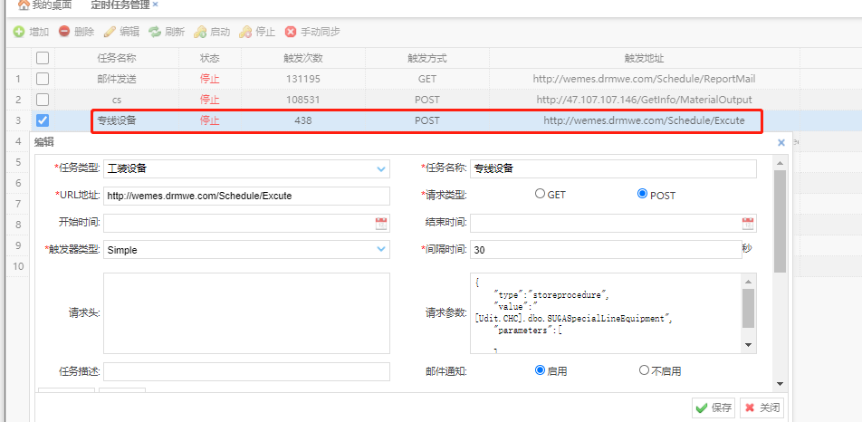Close the 定时任务管理 tab

(155, 5)
